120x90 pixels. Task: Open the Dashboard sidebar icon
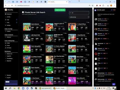pyautogui.click(x=6, y=14)
